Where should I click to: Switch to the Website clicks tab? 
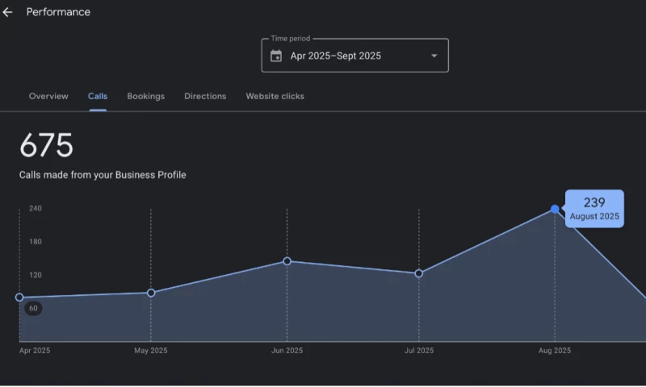(275, 96)
